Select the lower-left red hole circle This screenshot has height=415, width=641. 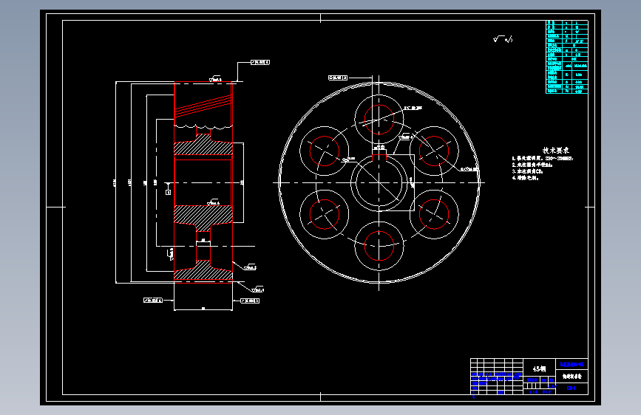[324, 214]
